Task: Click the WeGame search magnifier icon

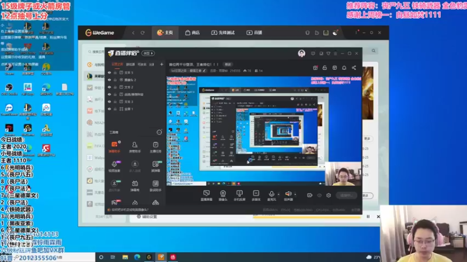Action: [374, 51]
